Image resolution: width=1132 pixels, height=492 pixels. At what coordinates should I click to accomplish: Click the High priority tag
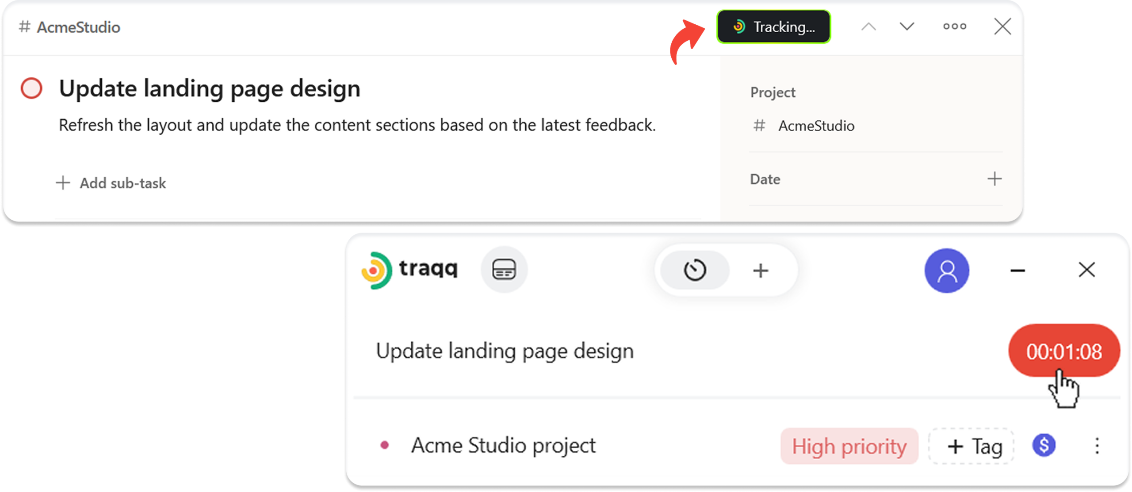pyautogui.click(x=849, y=446)
